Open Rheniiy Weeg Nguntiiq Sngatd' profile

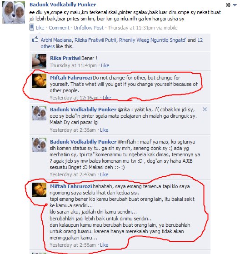click(x=152, y=40)
